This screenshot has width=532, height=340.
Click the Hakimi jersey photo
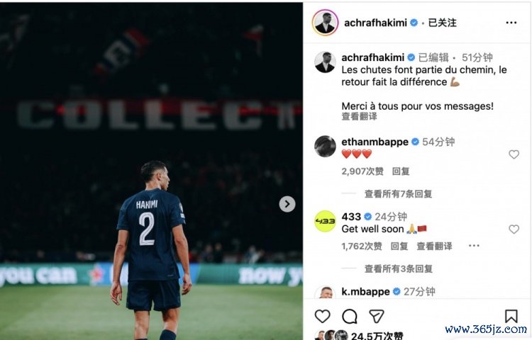[x=151, y=171]
